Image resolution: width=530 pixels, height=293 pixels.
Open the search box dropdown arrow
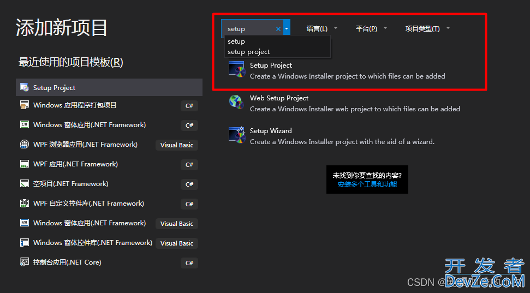pyautogui.click(x=287, y=29)
